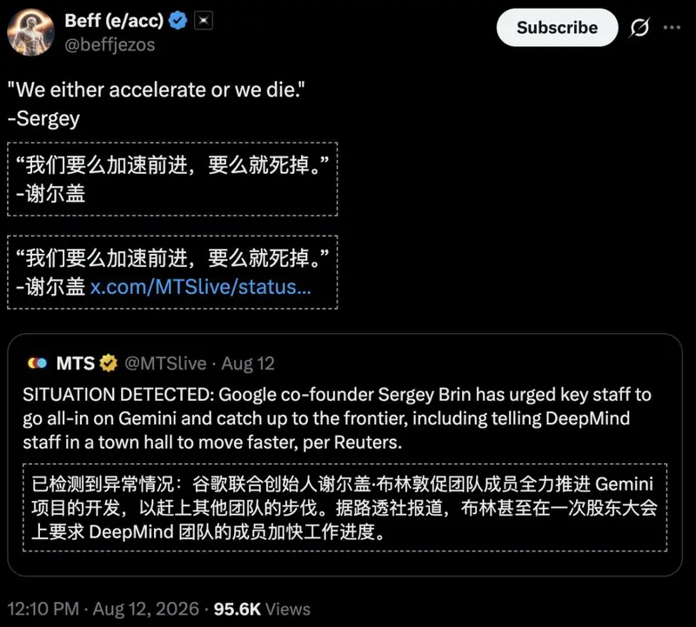696x627 pixels.
Task: Follow the x.com/MTSlive/status link
Action: [x=201, y=287]
